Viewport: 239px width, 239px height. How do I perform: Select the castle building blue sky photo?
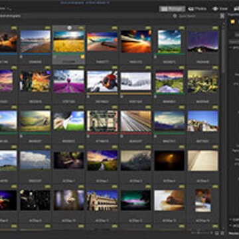pos(102,200)
